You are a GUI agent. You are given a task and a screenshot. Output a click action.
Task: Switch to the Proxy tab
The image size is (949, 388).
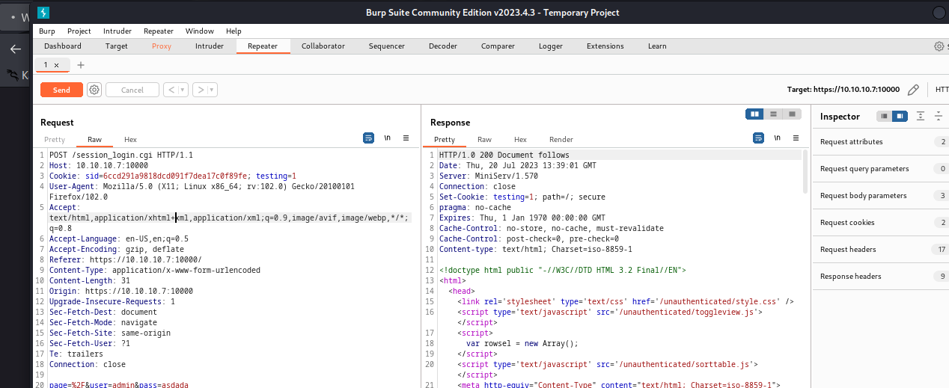click(x=162, y=46)
